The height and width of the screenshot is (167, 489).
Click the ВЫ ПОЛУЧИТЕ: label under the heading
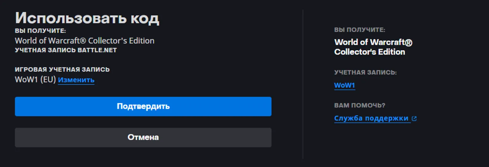(x=40, y=31)
